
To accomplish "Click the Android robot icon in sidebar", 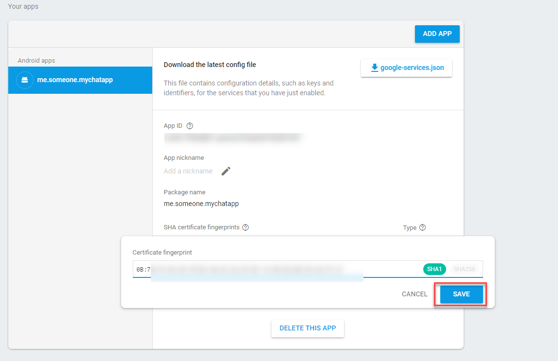I will point(25,80).
